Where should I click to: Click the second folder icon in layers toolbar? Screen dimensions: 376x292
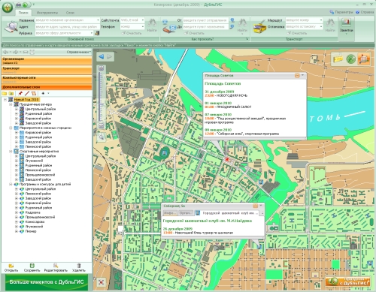11,93
